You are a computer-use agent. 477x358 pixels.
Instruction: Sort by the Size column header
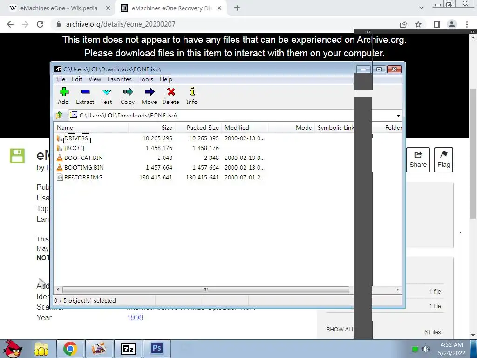(152, 128)
